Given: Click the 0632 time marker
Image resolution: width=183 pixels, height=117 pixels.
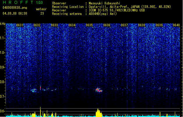Looking at the screenshot, I should [x=37, y=25].
